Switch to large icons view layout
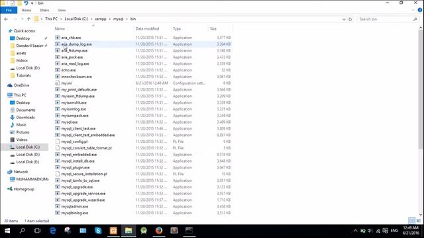The width and height of the screenshot is (424, 238). pos(419,221)
